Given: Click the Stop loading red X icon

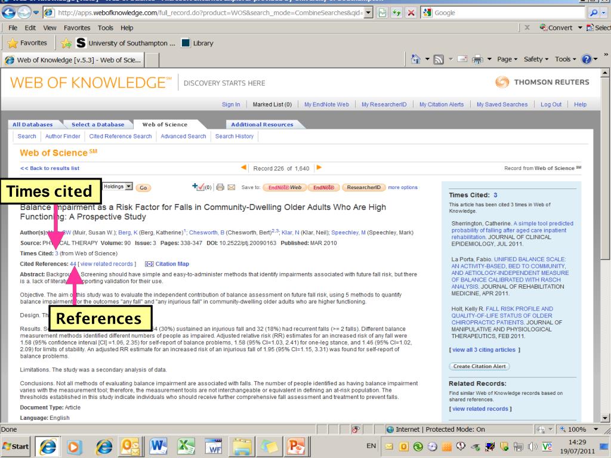Looking at the screenshot, I should (411, 13).
